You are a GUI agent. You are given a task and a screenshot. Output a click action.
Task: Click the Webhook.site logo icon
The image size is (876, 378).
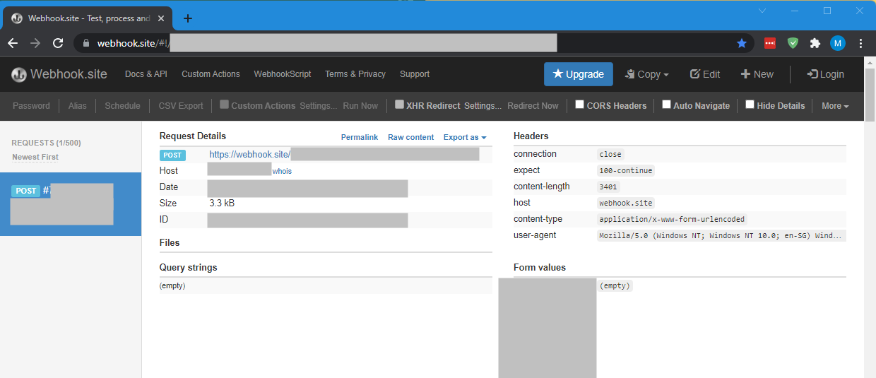click(x=19, y=74)
